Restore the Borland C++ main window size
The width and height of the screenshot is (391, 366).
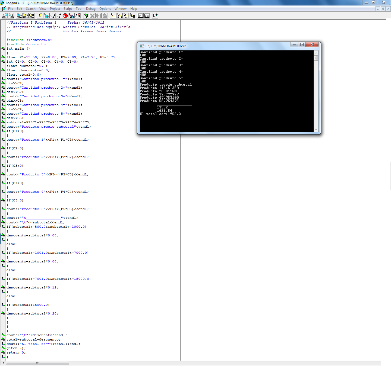[x=373, y=2]
